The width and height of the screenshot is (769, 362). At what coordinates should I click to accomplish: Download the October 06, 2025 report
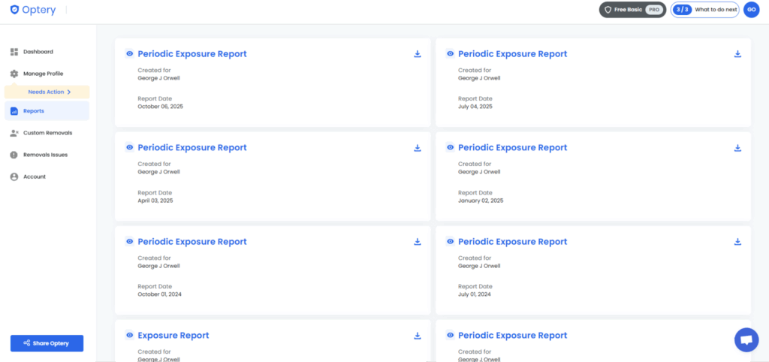click(x=418, y=54)
